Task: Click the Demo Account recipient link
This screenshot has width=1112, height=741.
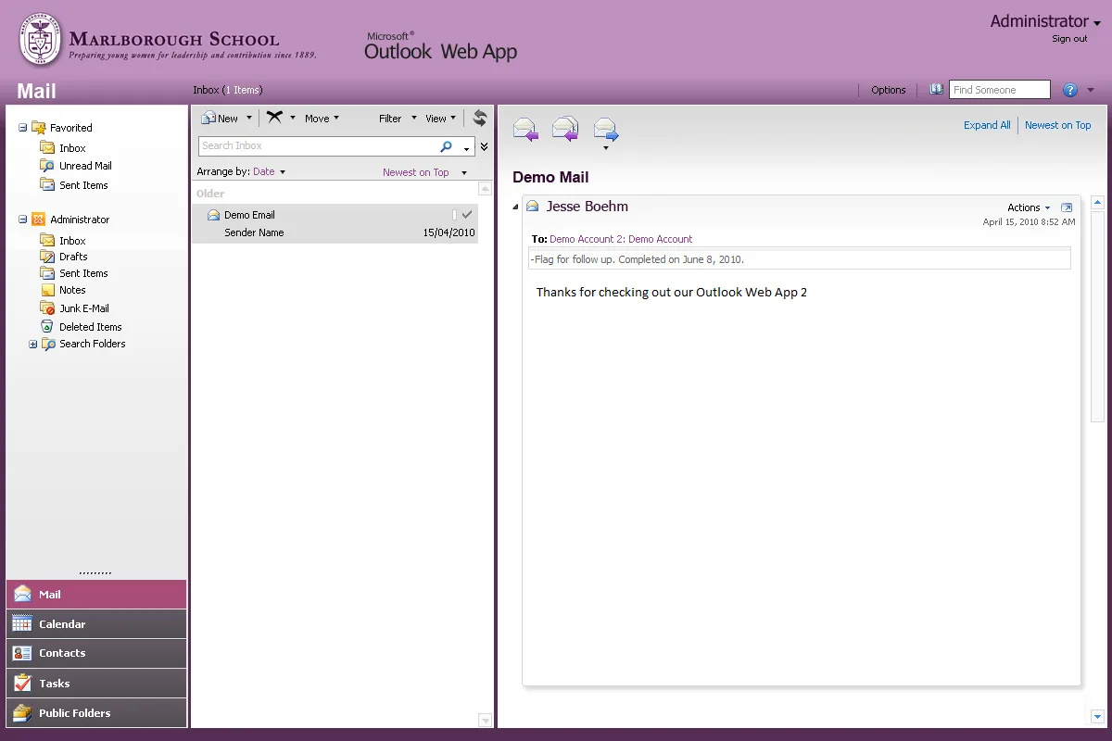Action: [660, 239]
